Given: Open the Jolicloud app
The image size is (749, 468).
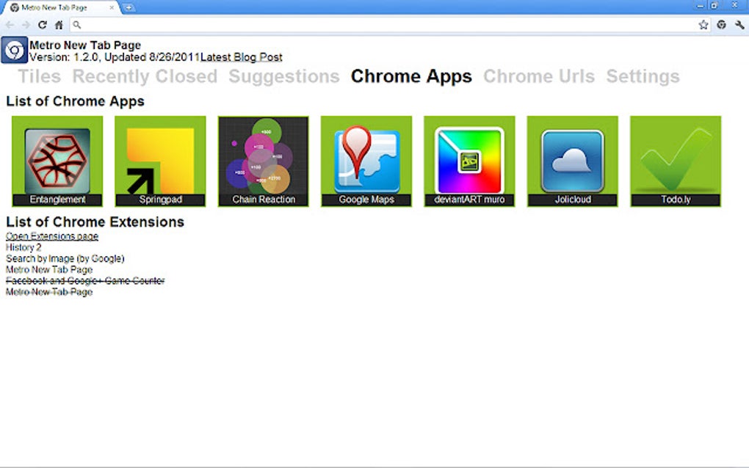Looking at the screenshot, I should point(572,160).
